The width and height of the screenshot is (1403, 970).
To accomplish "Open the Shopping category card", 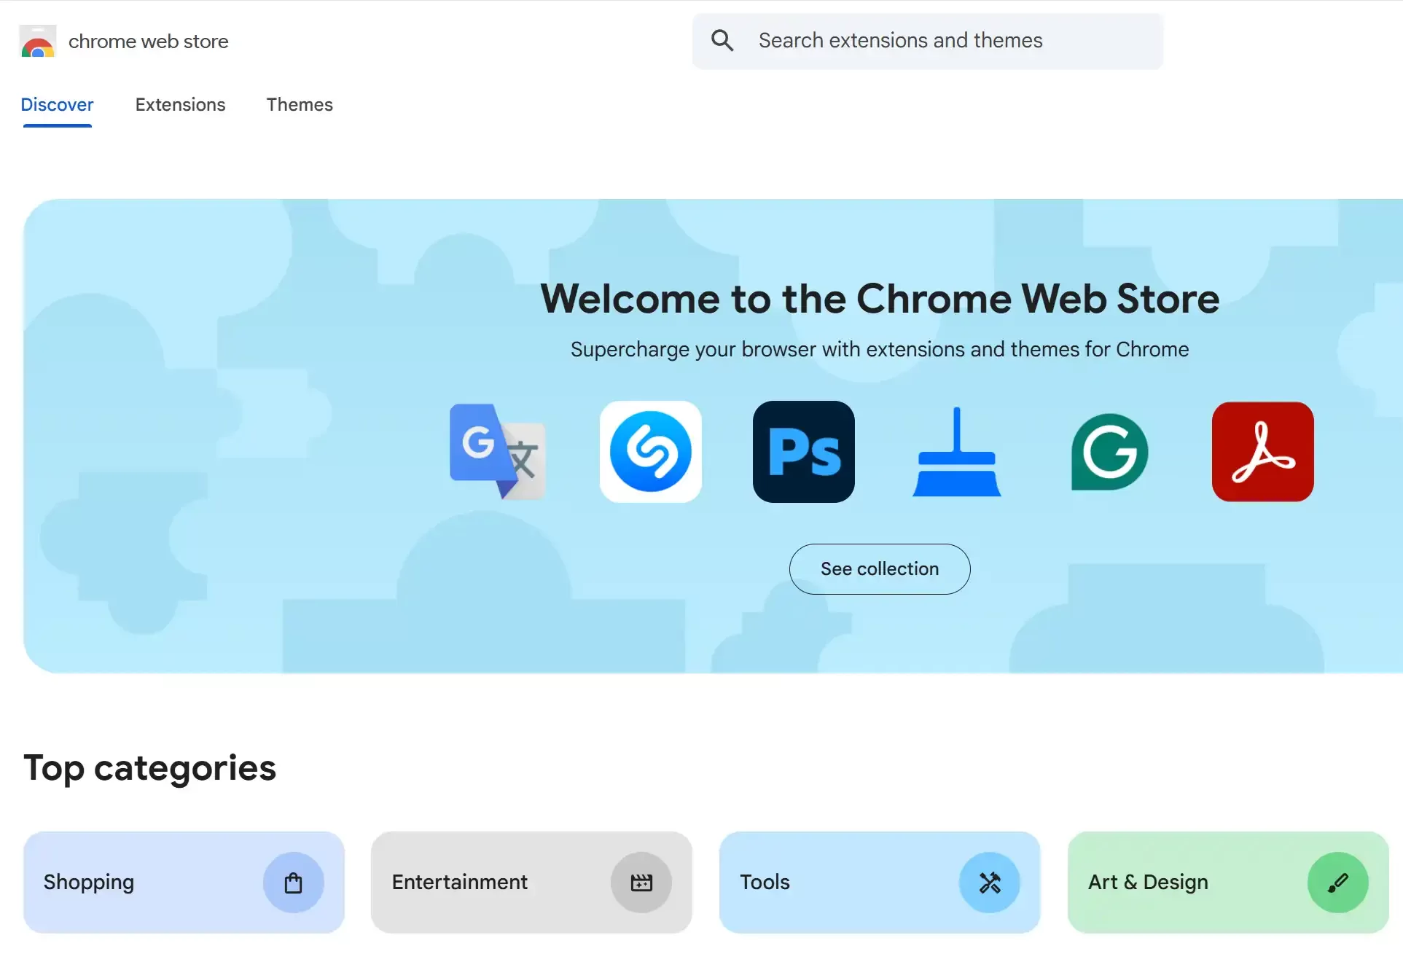I will pos(184,883).
